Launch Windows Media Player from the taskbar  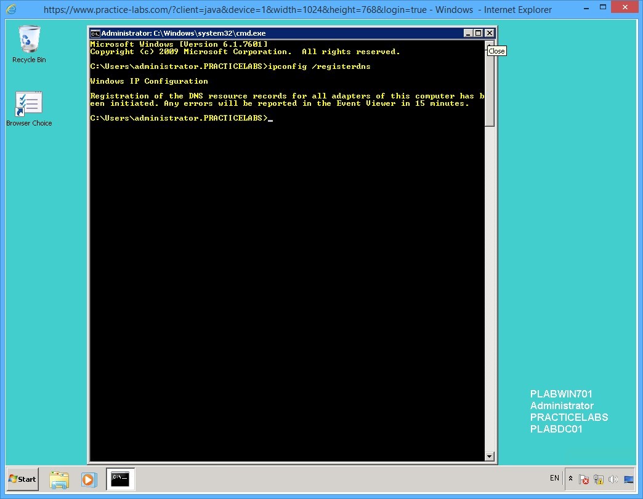tap(89, 479)
